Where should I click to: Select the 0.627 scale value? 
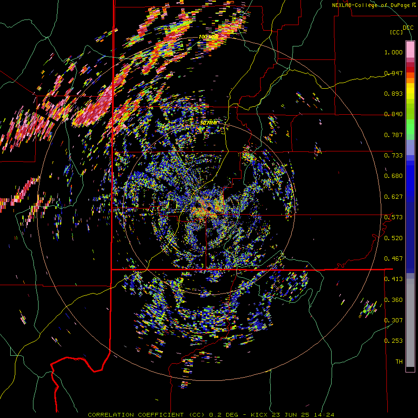393,197
